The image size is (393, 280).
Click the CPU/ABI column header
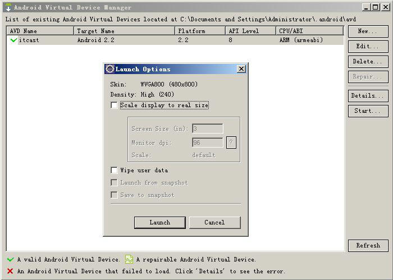pyautogui.click(x=309, y=31)
